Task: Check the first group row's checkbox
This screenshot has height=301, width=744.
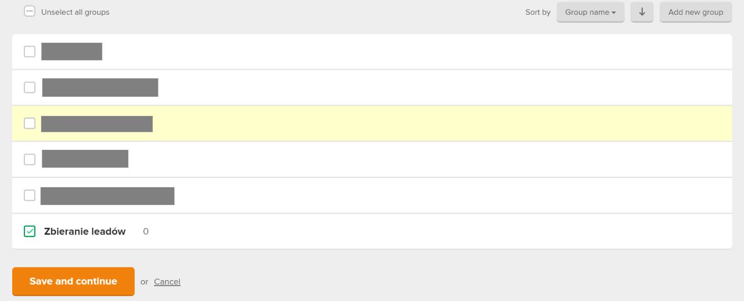Action: point(30,51)
